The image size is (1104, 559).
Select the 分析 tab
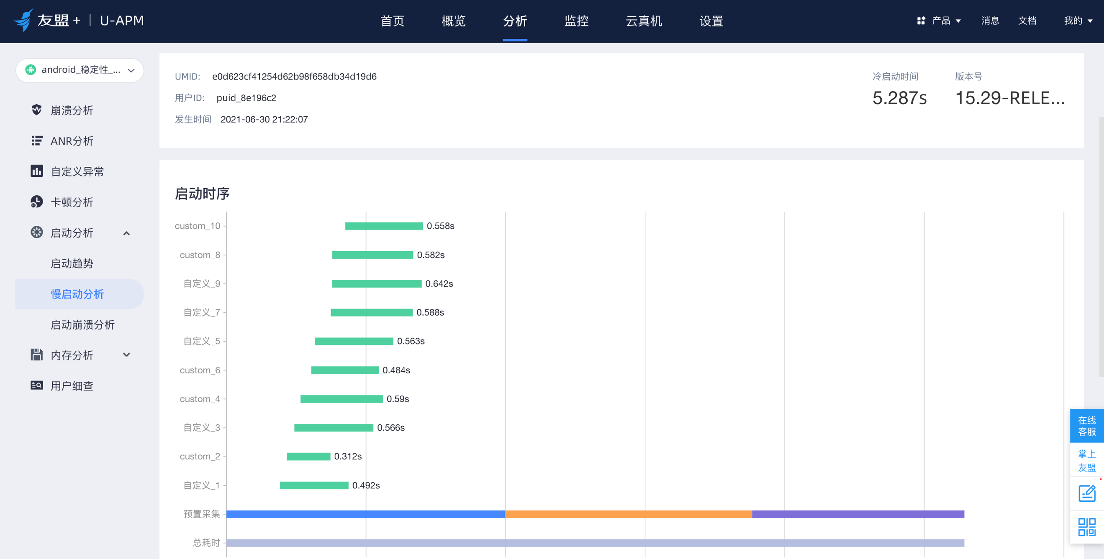[515, 20]
